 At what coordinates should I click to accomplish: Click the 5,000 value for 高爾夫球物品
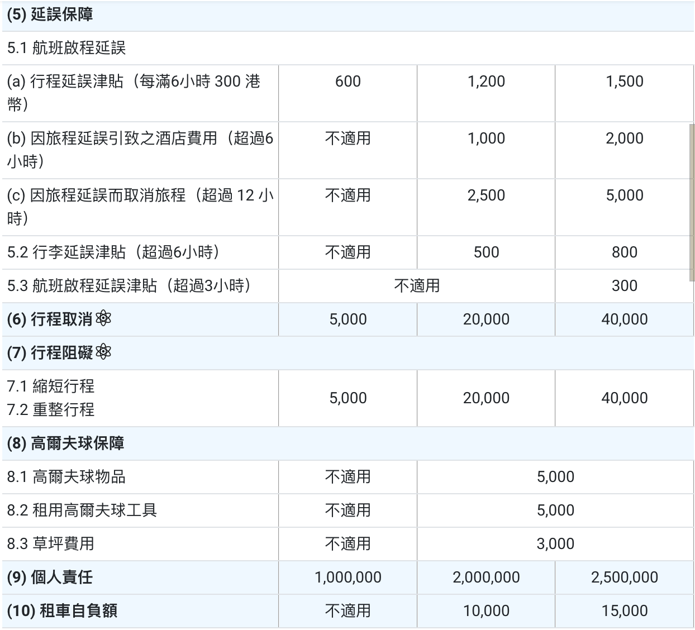click(x=555, y=477)
